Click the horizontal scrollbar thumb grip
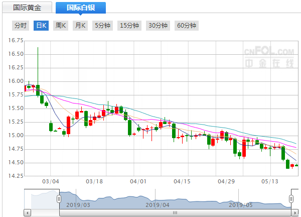The width and height of the screenshot is (301, 217). point(175,213)
